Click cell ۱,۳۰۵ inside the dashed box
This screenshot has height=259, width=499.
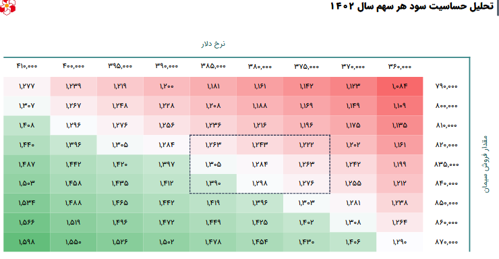[213, 165]
